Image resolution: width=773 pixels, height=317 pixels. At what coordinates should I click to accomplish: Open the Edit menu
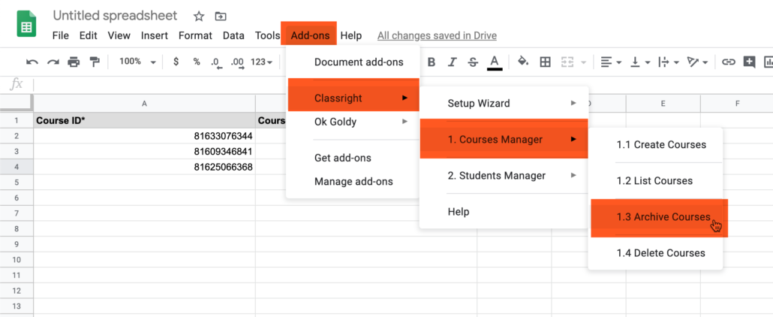click(x=89, y=35)
